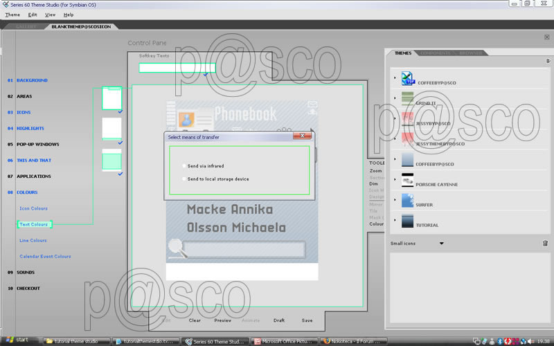Image resolution: width=554 pixels, height=346 pixels.
Task: Select the JESSYBYP@SCO theme thumbnail
Action: coord(407,119)
